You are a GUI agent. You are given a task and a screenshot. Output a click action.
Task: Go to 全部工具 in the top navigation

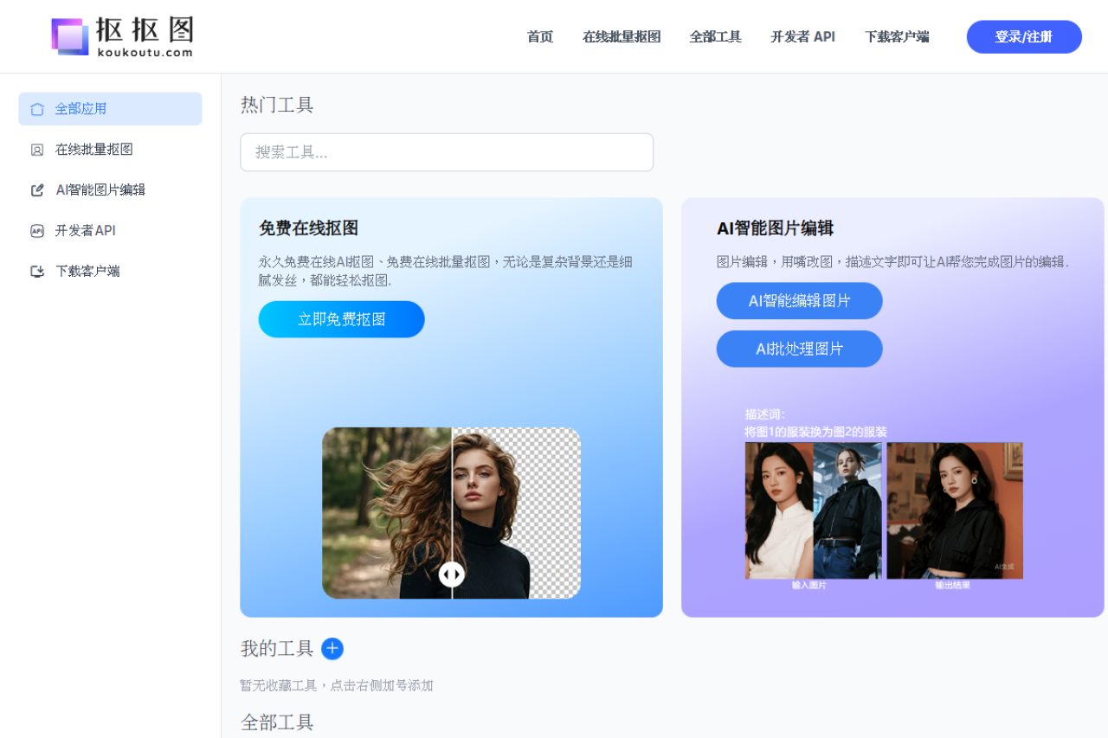[716, 37]
